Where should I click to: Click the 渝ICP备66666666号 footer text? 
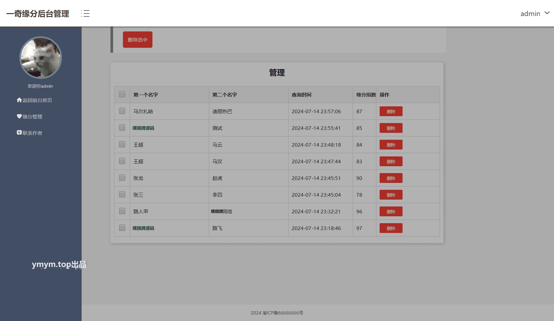point(283,313)
